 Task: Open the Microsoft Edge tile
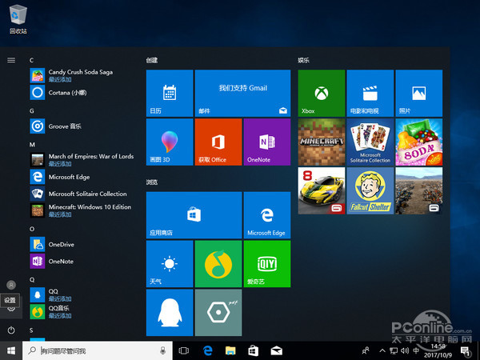point(267,215)
